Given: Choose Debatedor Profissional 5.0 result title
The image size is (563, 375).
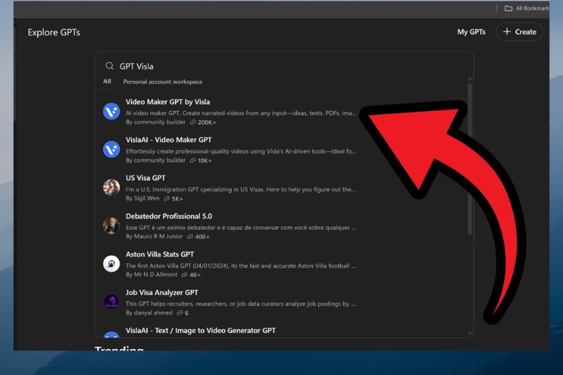Looking at the screenshot, I should (x=168, y=216).
